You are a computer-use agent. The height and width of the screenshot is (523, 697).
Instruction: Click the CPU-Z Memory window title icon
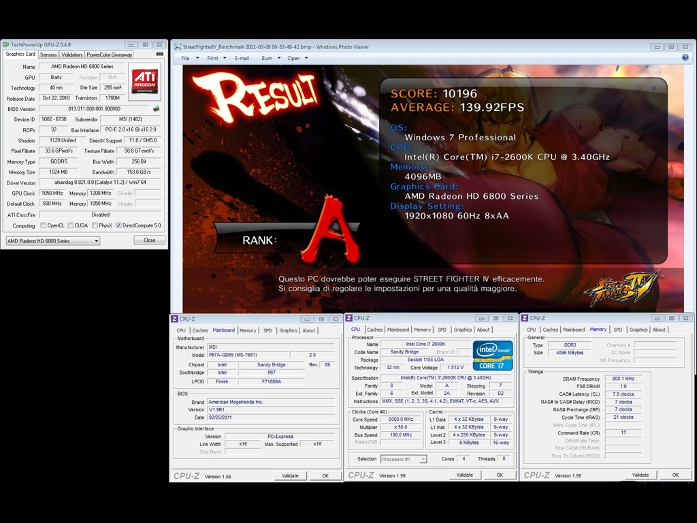click(525, 318)
